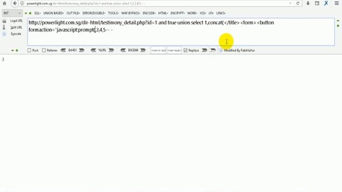Open the WAF BYPASS dropdown menu

(x=130, y=13)
